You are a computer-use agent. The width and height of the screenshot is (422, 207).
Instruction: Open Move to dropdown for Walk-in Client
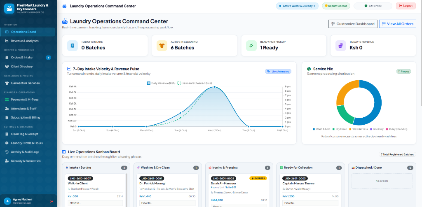tap(95, 203)
